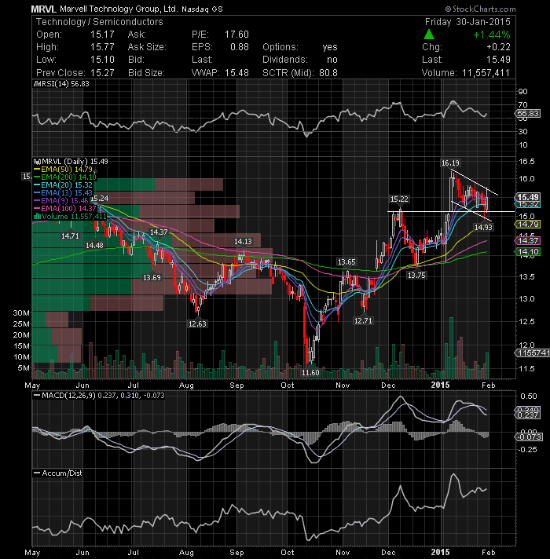Click the EMA(9) 15.46 legend entry
Viewport: 550px width, 559px height.
coord(61,201)
